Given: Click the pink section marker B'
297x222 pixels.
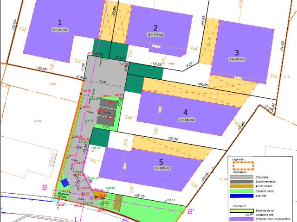Looking at the screenshot, I should tap(191, 211).
